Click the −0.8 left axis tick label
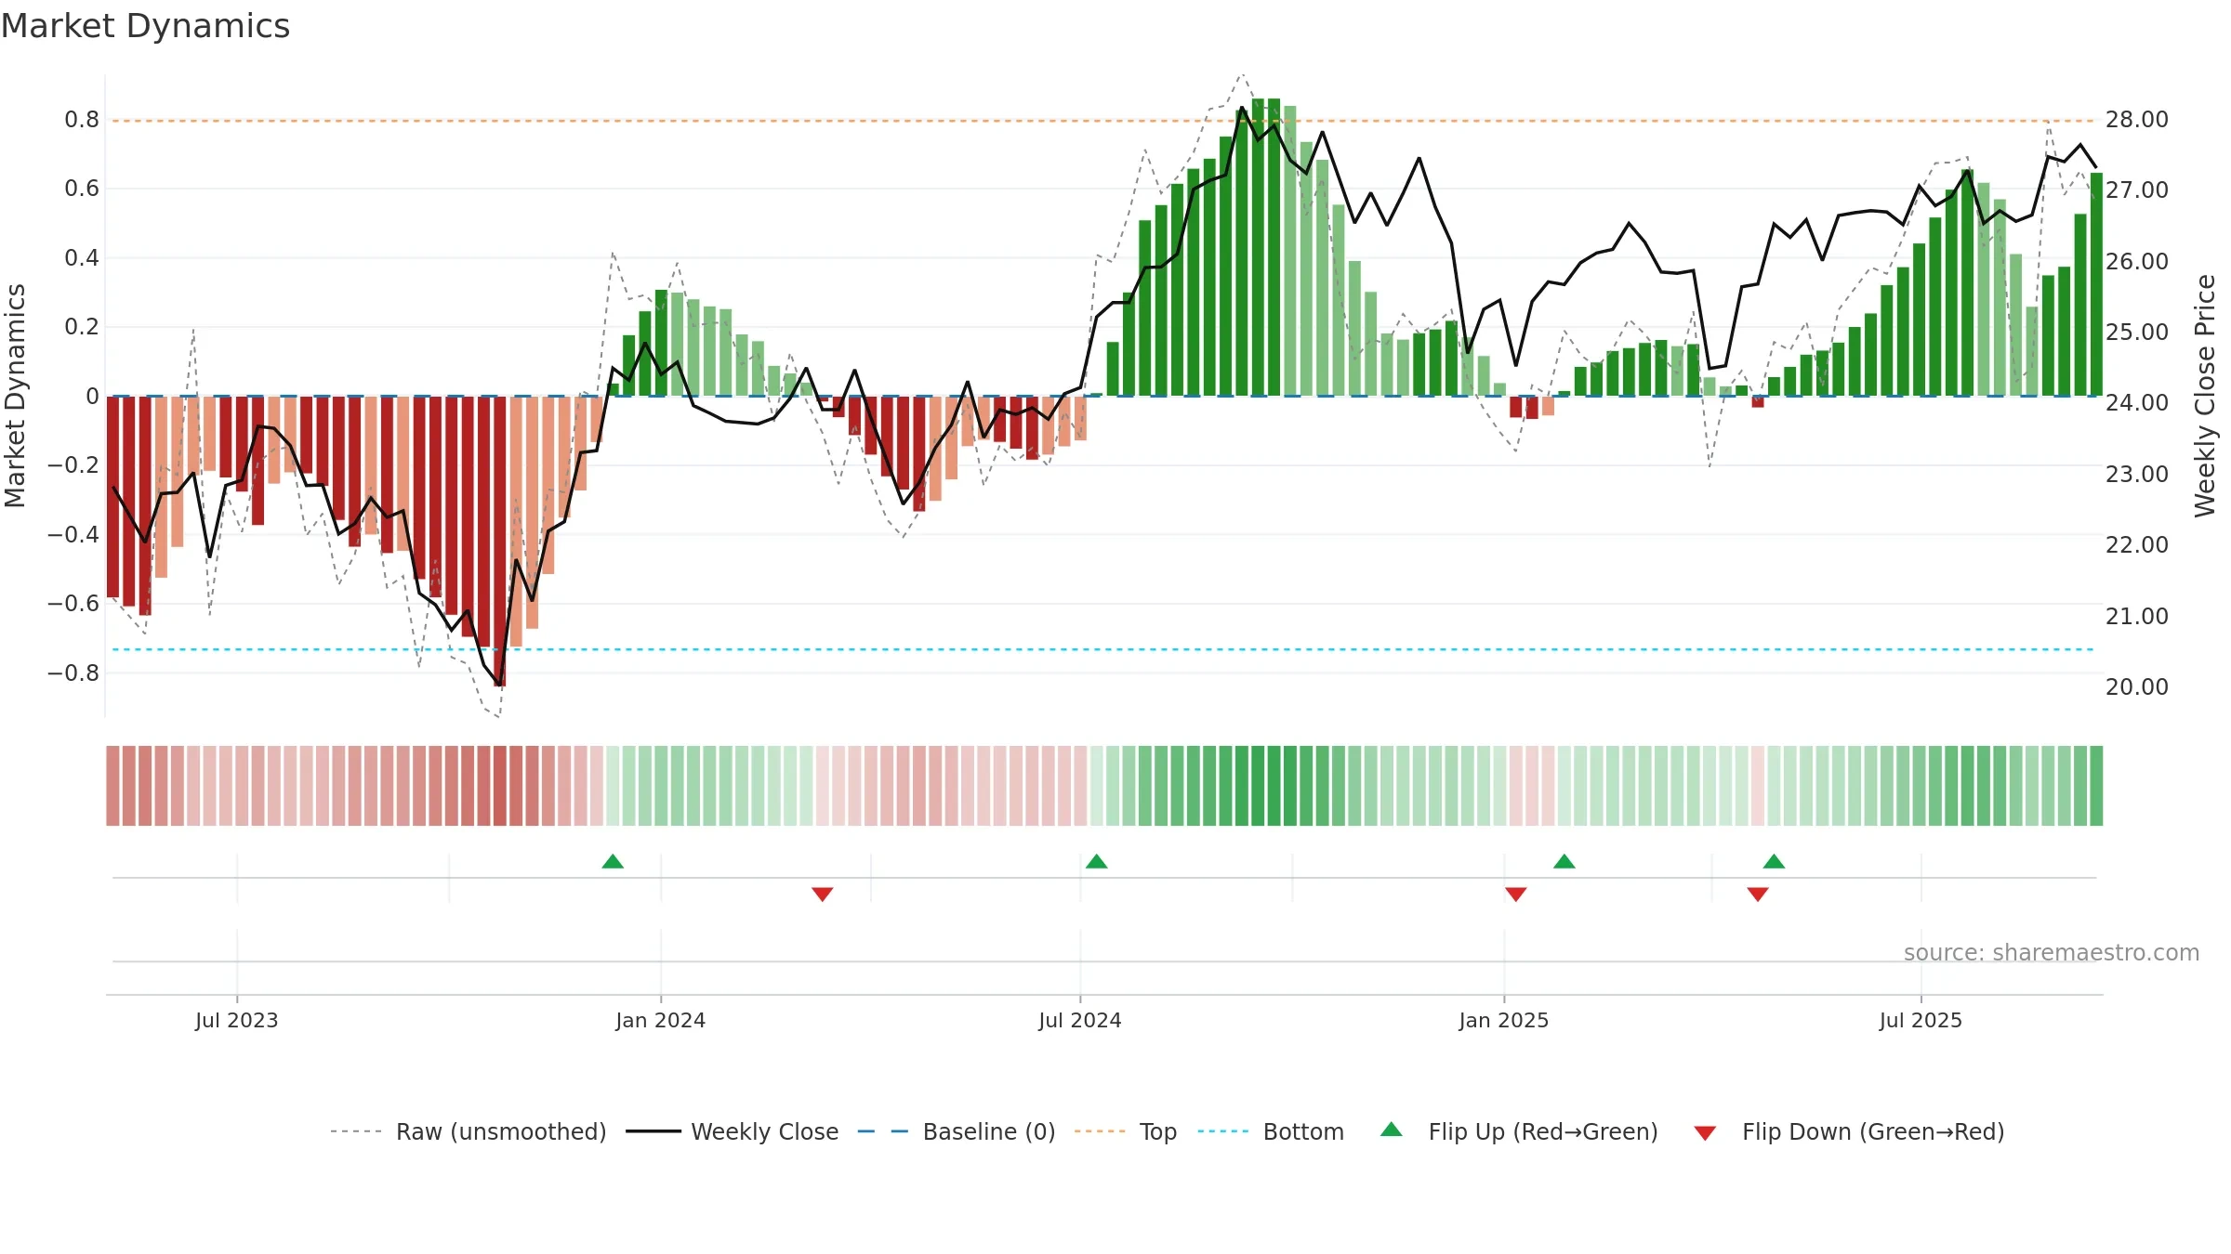Screen dimensions: 2231x1254 click(73, 673)
